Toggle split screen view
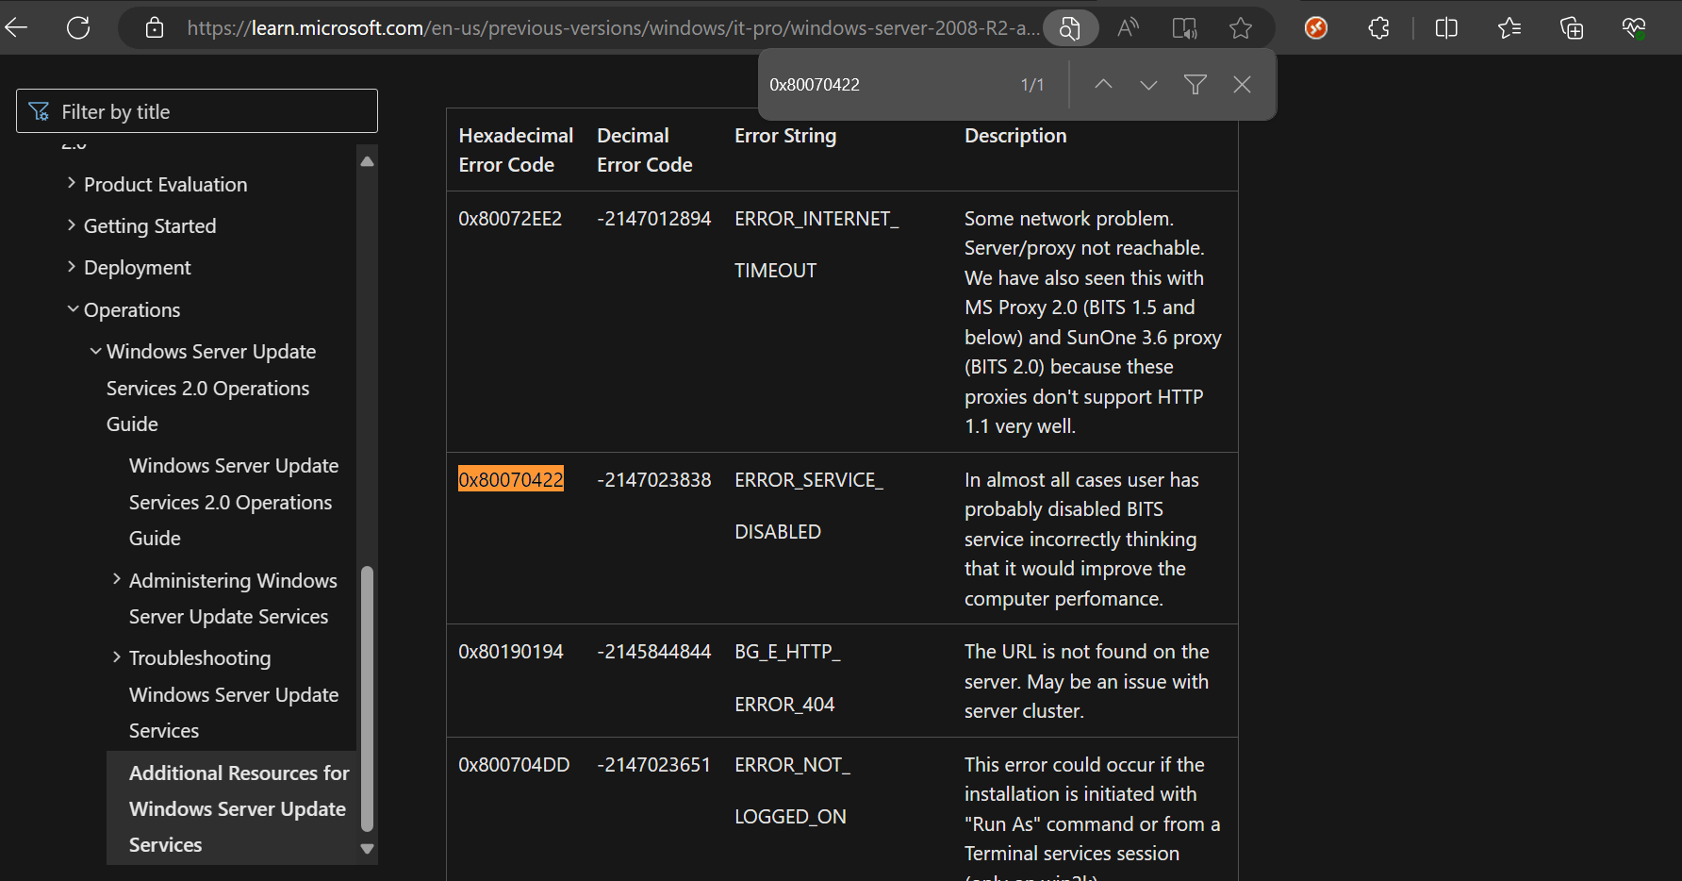The width and height of the screenshot is (1682, 881). click(1446, 28)
